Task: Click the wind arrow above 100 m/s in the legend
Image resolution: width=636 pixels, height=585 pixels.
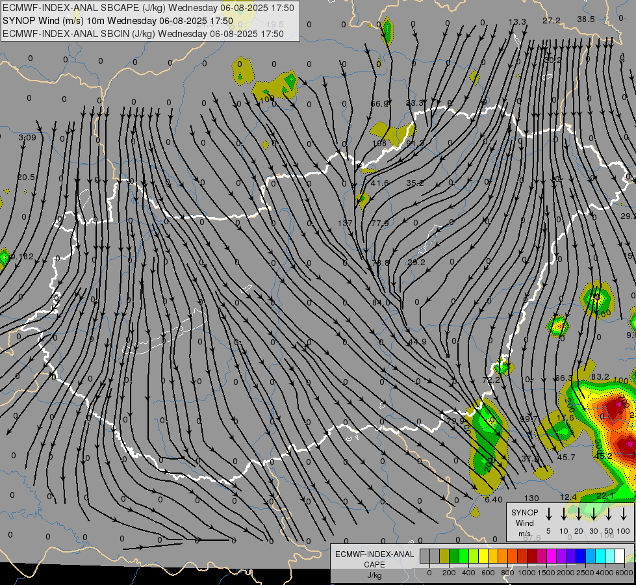Action: point(624,514)
